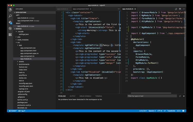Select the app.component.html editor tab
Viewport: 193px width, 122px height.
[x=81, y=9]
